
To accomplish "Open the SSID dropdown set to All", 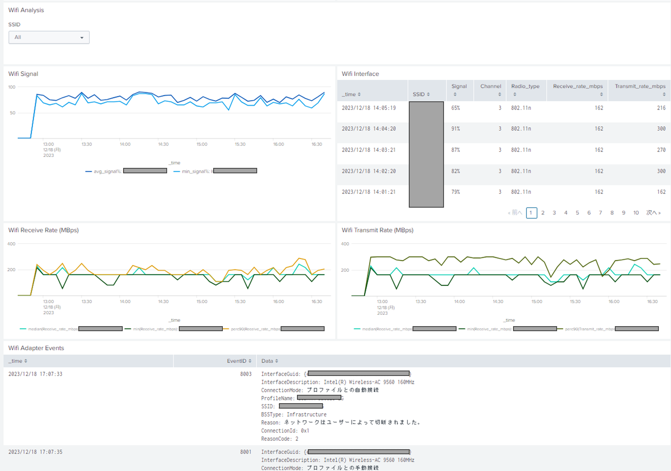I will click(x=49, y=37).
